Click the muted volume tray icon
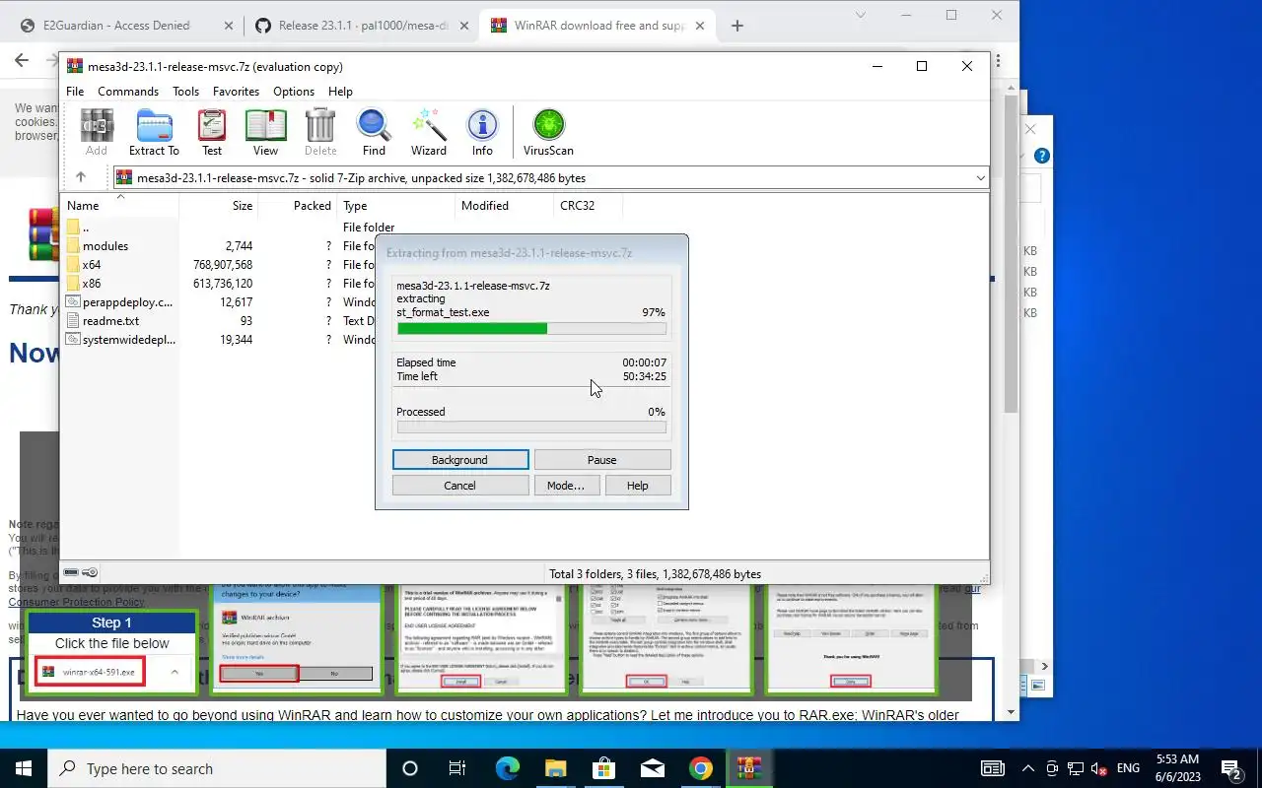The width and height of the screenshot is (1262, 788). (x=1097, y=768)
